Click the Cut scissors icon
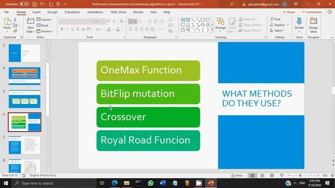 [x=15, y=20]
